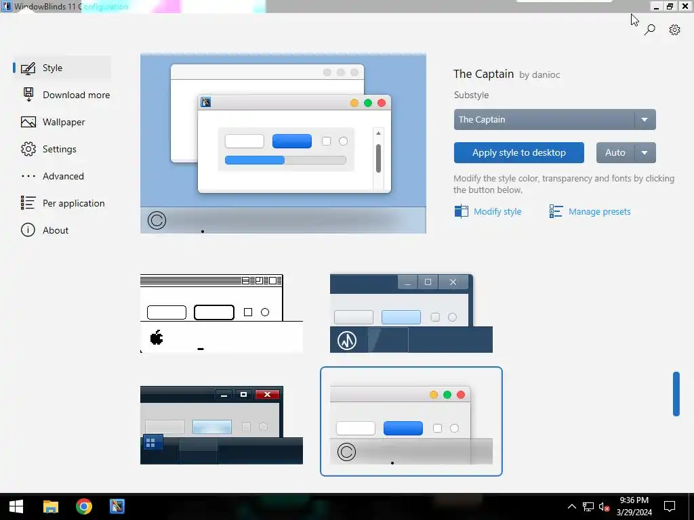Open the Style section
The height and width of the screenshot is (520, 694).
point(62,68)
